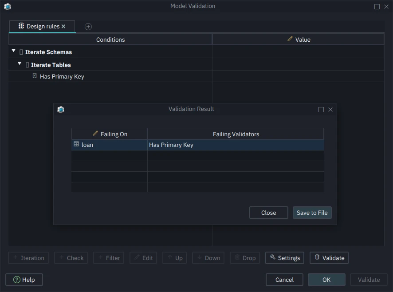Image resolution: width=393 pixels, height=292 pixels.
Task: Collapse the Iterate Schemas node
Action: [x=14, y=51]
